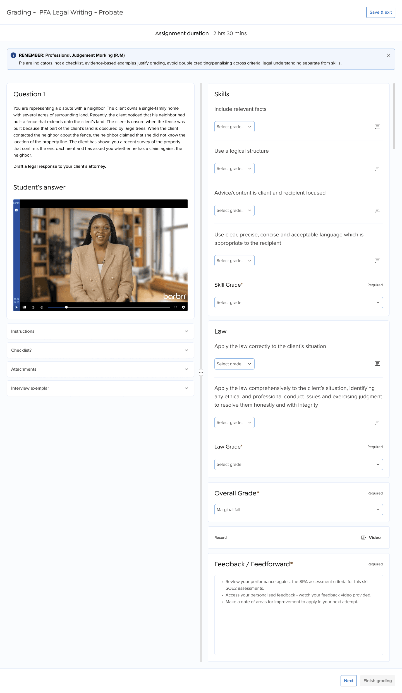Screen dimensions: 402x693
Task: Click Save & exit button
Action: click(x=381, y=12)
